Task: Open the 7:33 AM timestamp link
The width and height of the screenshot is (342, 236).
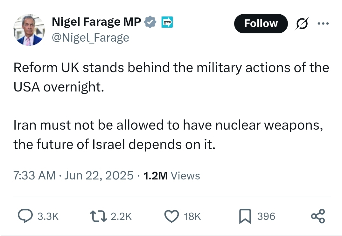Action: click(34, 175)
